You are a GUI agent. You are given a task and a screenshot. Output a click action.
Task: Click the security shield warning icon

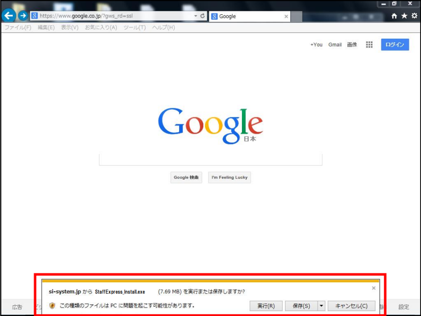tap(52, 306)
